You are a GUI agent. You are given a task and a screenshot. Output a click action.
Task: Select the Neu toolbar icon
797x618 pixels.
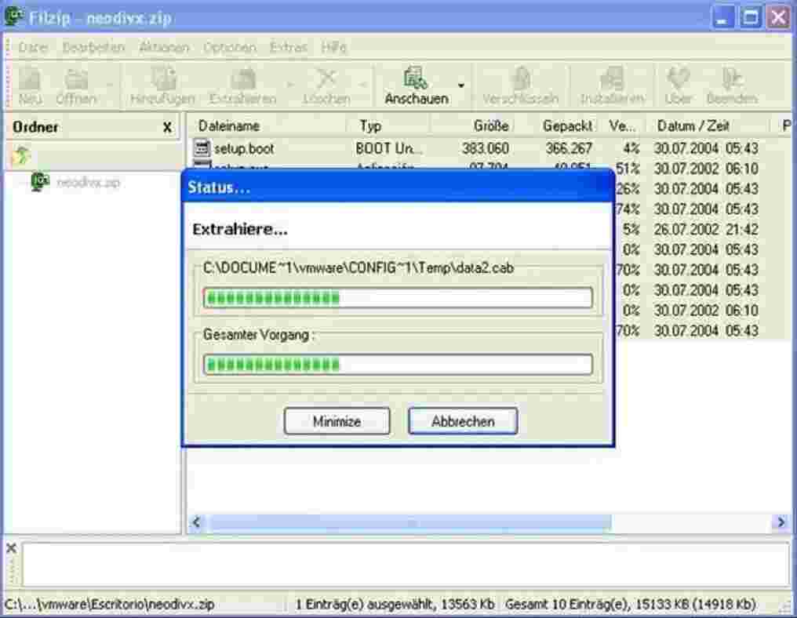[x=29, y=85]
